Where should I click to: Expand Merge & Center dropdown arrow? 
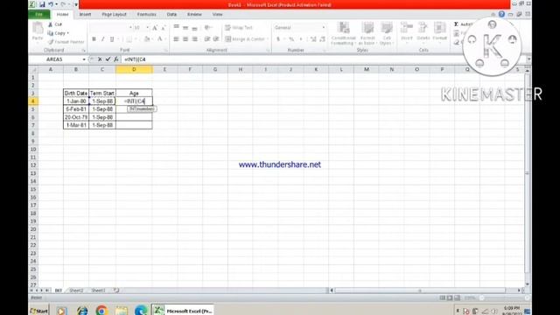pyautogui.click(x=268, y=38)
